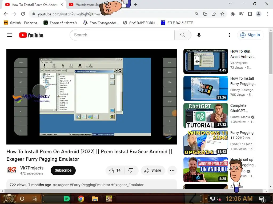Click the #exagear hashtag
Image resolution: width=273 pixels, height=204 pixels.
[61, 185]
